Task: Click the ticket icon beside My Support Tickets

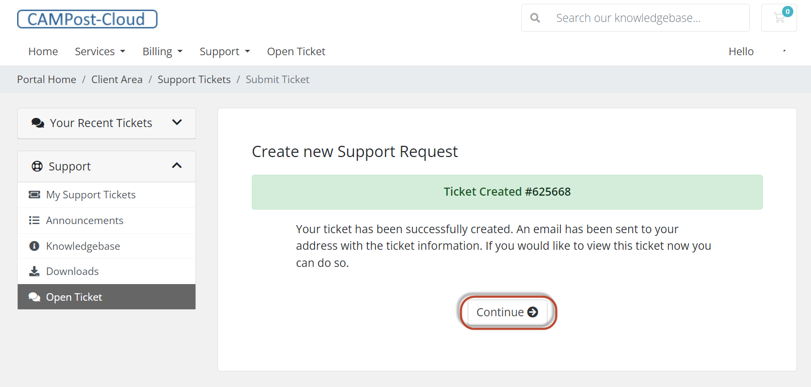Action: [x=34, y=195]
